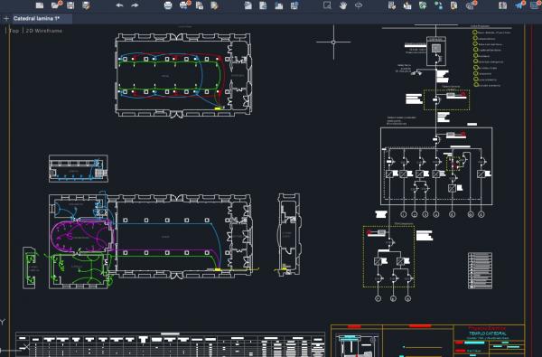542x357 pixels.
Task: Redo the action with the right arrow
Action: point(135,5)
